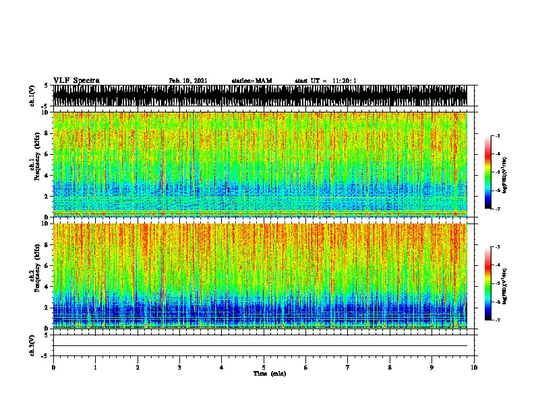Click the ch.1 frequency axis "10" tick label

click(x=46, y=112)
